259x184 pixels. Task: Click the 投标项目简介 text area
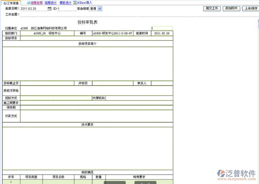tap(87, 63)
